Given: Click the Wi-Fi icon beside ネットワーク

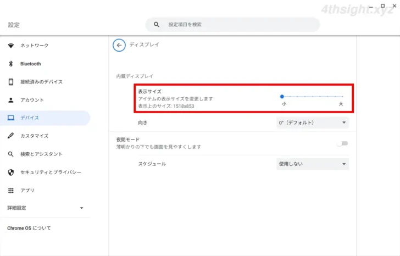Looking at the screenshot, I should click(x=11, y=46).
